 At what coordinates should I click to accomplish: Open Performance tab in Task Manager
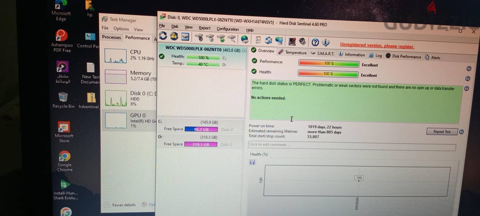coord(137,38)
